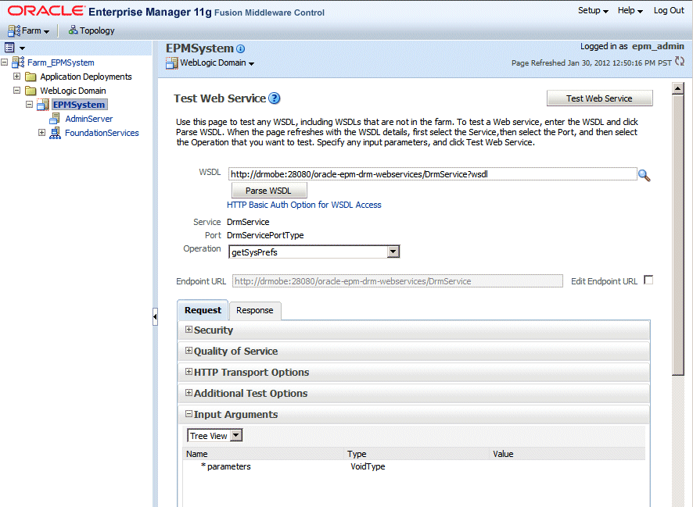The width and height of the screenshot is (693, 507).
Task: Expand the Security section
Action: coord(189,330)
